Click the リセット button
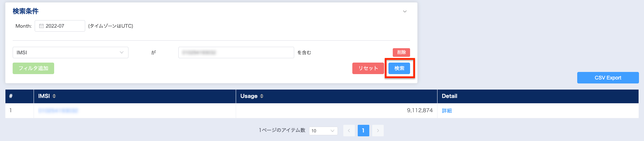This screenshot has width=644, height=141. click(368, 68)
